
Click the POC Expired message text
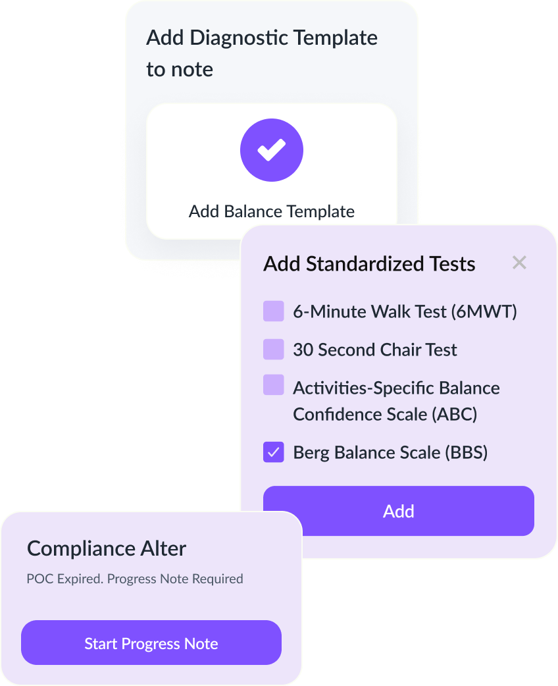tap(135, 579)
